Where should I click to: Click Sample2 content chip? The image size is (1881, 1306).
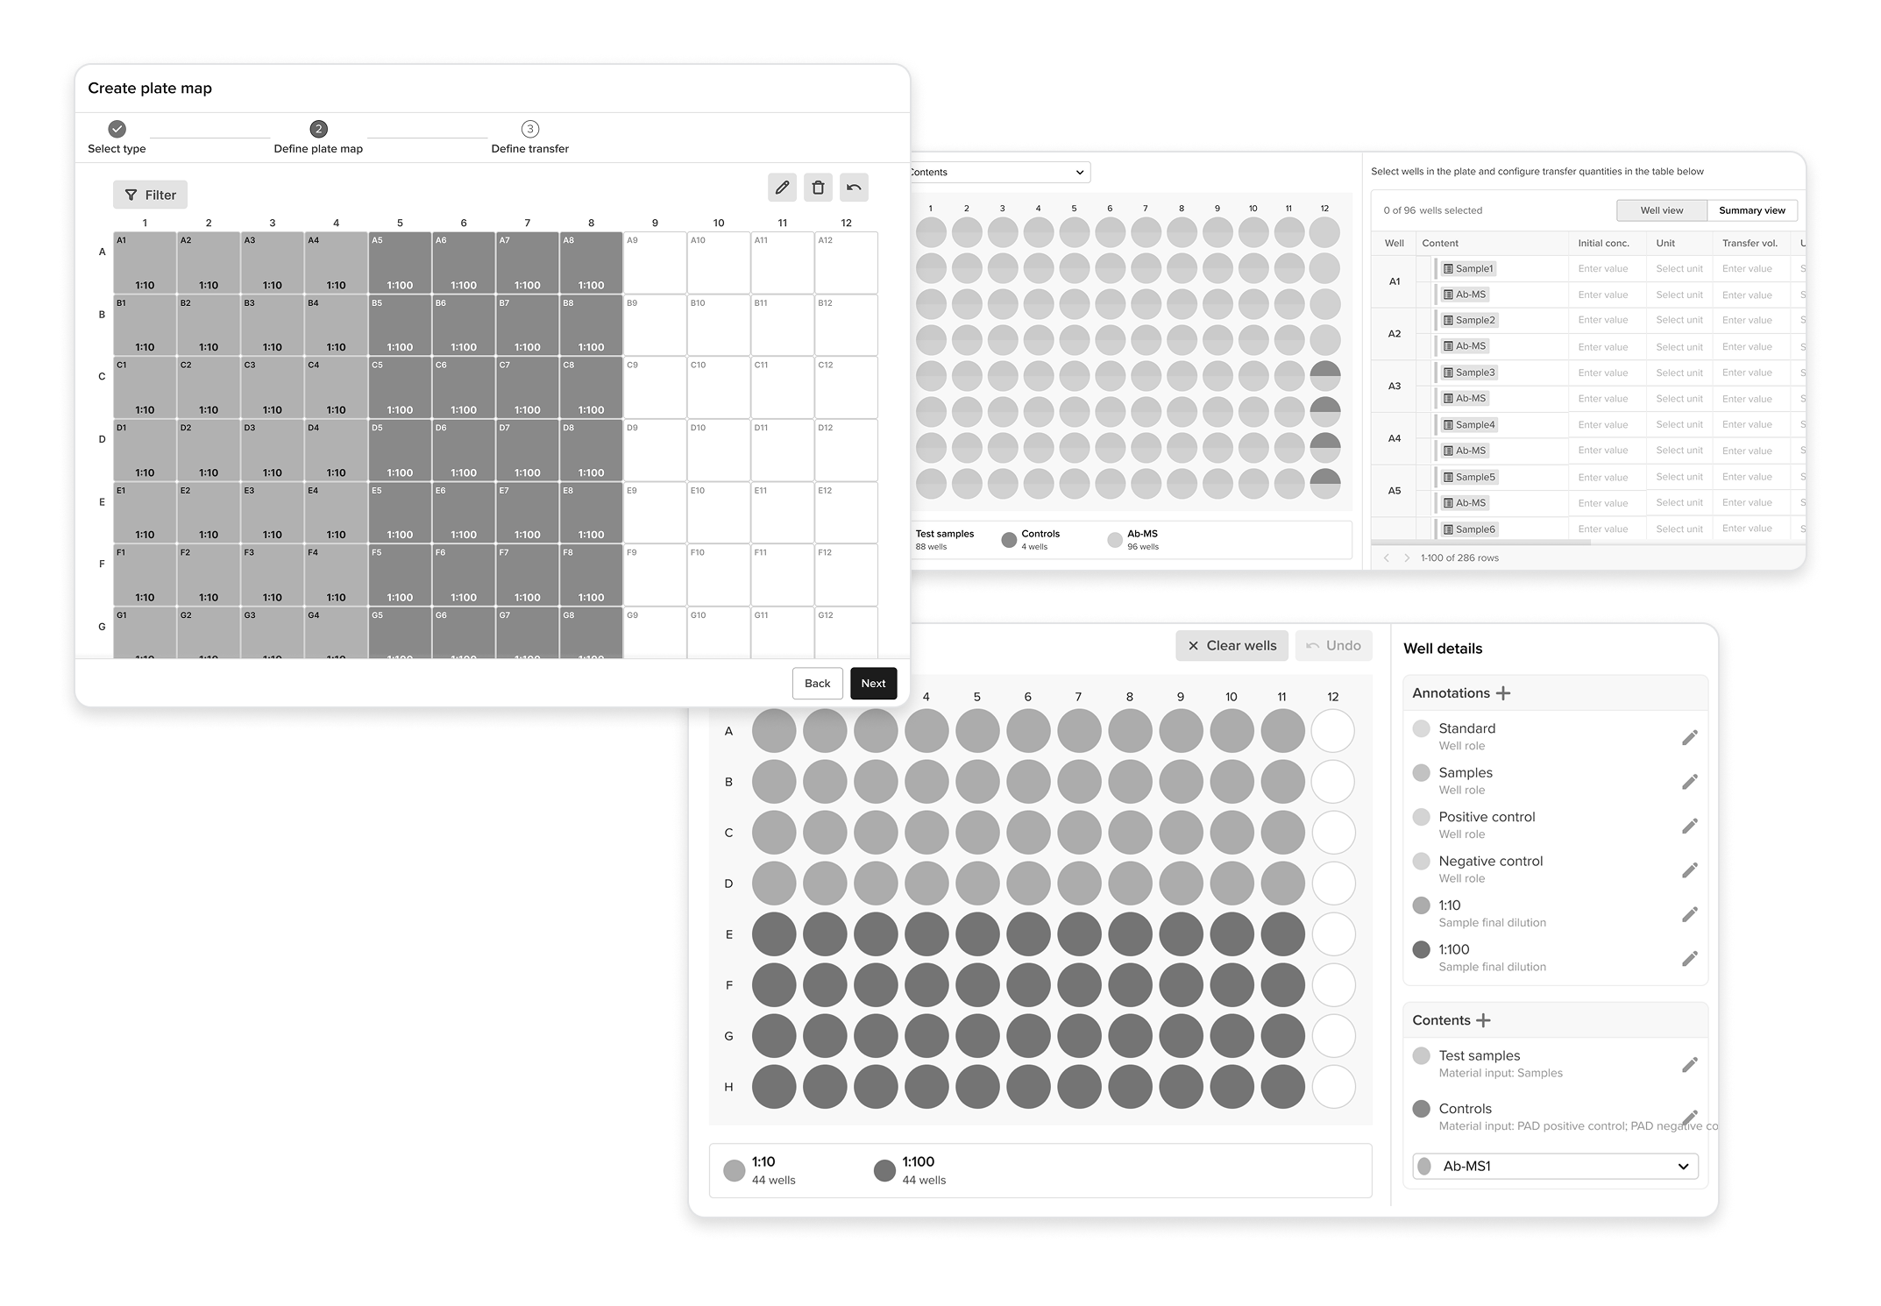coord(1469,320)
